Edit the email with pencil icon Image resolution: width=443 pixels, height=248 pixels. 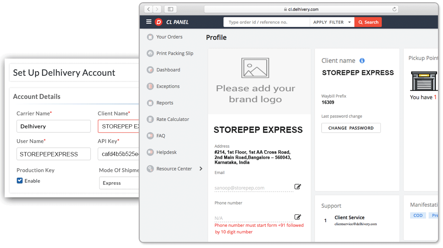[297, 187]
